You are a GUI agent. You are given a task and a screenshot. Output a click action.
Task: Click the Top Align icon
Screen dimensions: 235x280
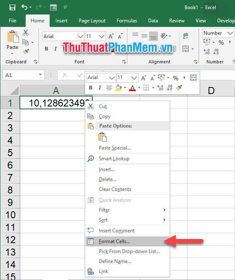tap(135, 35)
